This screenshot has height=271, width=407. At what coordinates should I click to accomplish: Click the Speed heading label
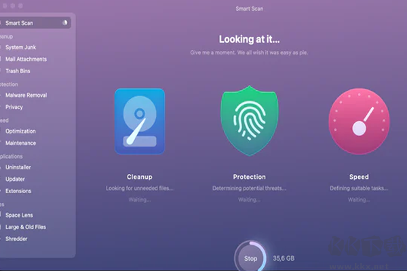[359, 177]
